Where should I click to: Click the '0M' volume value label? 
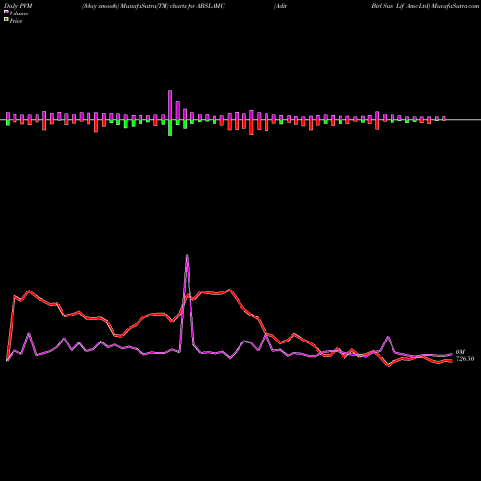tap(460, 352)
